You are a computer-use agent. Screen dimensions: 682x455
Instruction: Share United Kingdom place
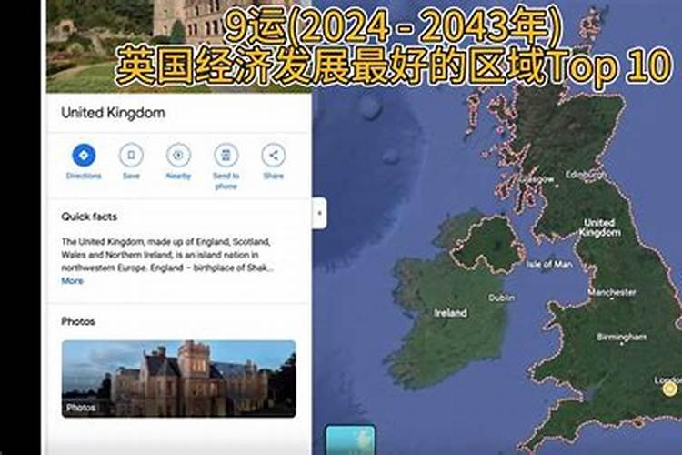[x=273, y=155]
